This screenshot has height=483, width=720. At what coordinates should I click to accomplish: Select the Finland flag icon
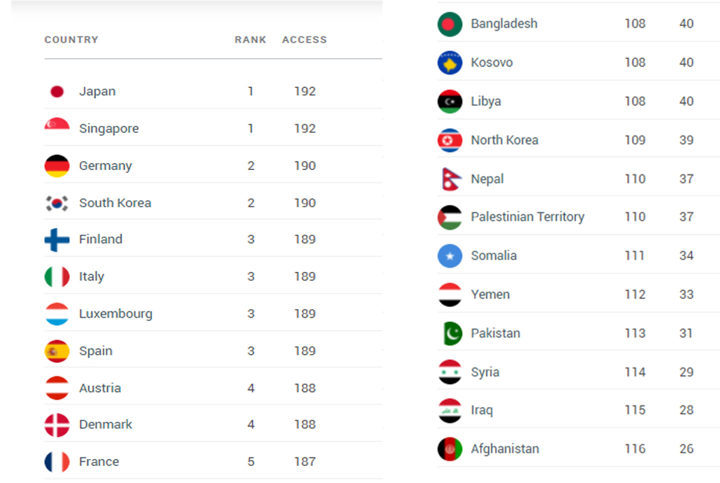57,239
